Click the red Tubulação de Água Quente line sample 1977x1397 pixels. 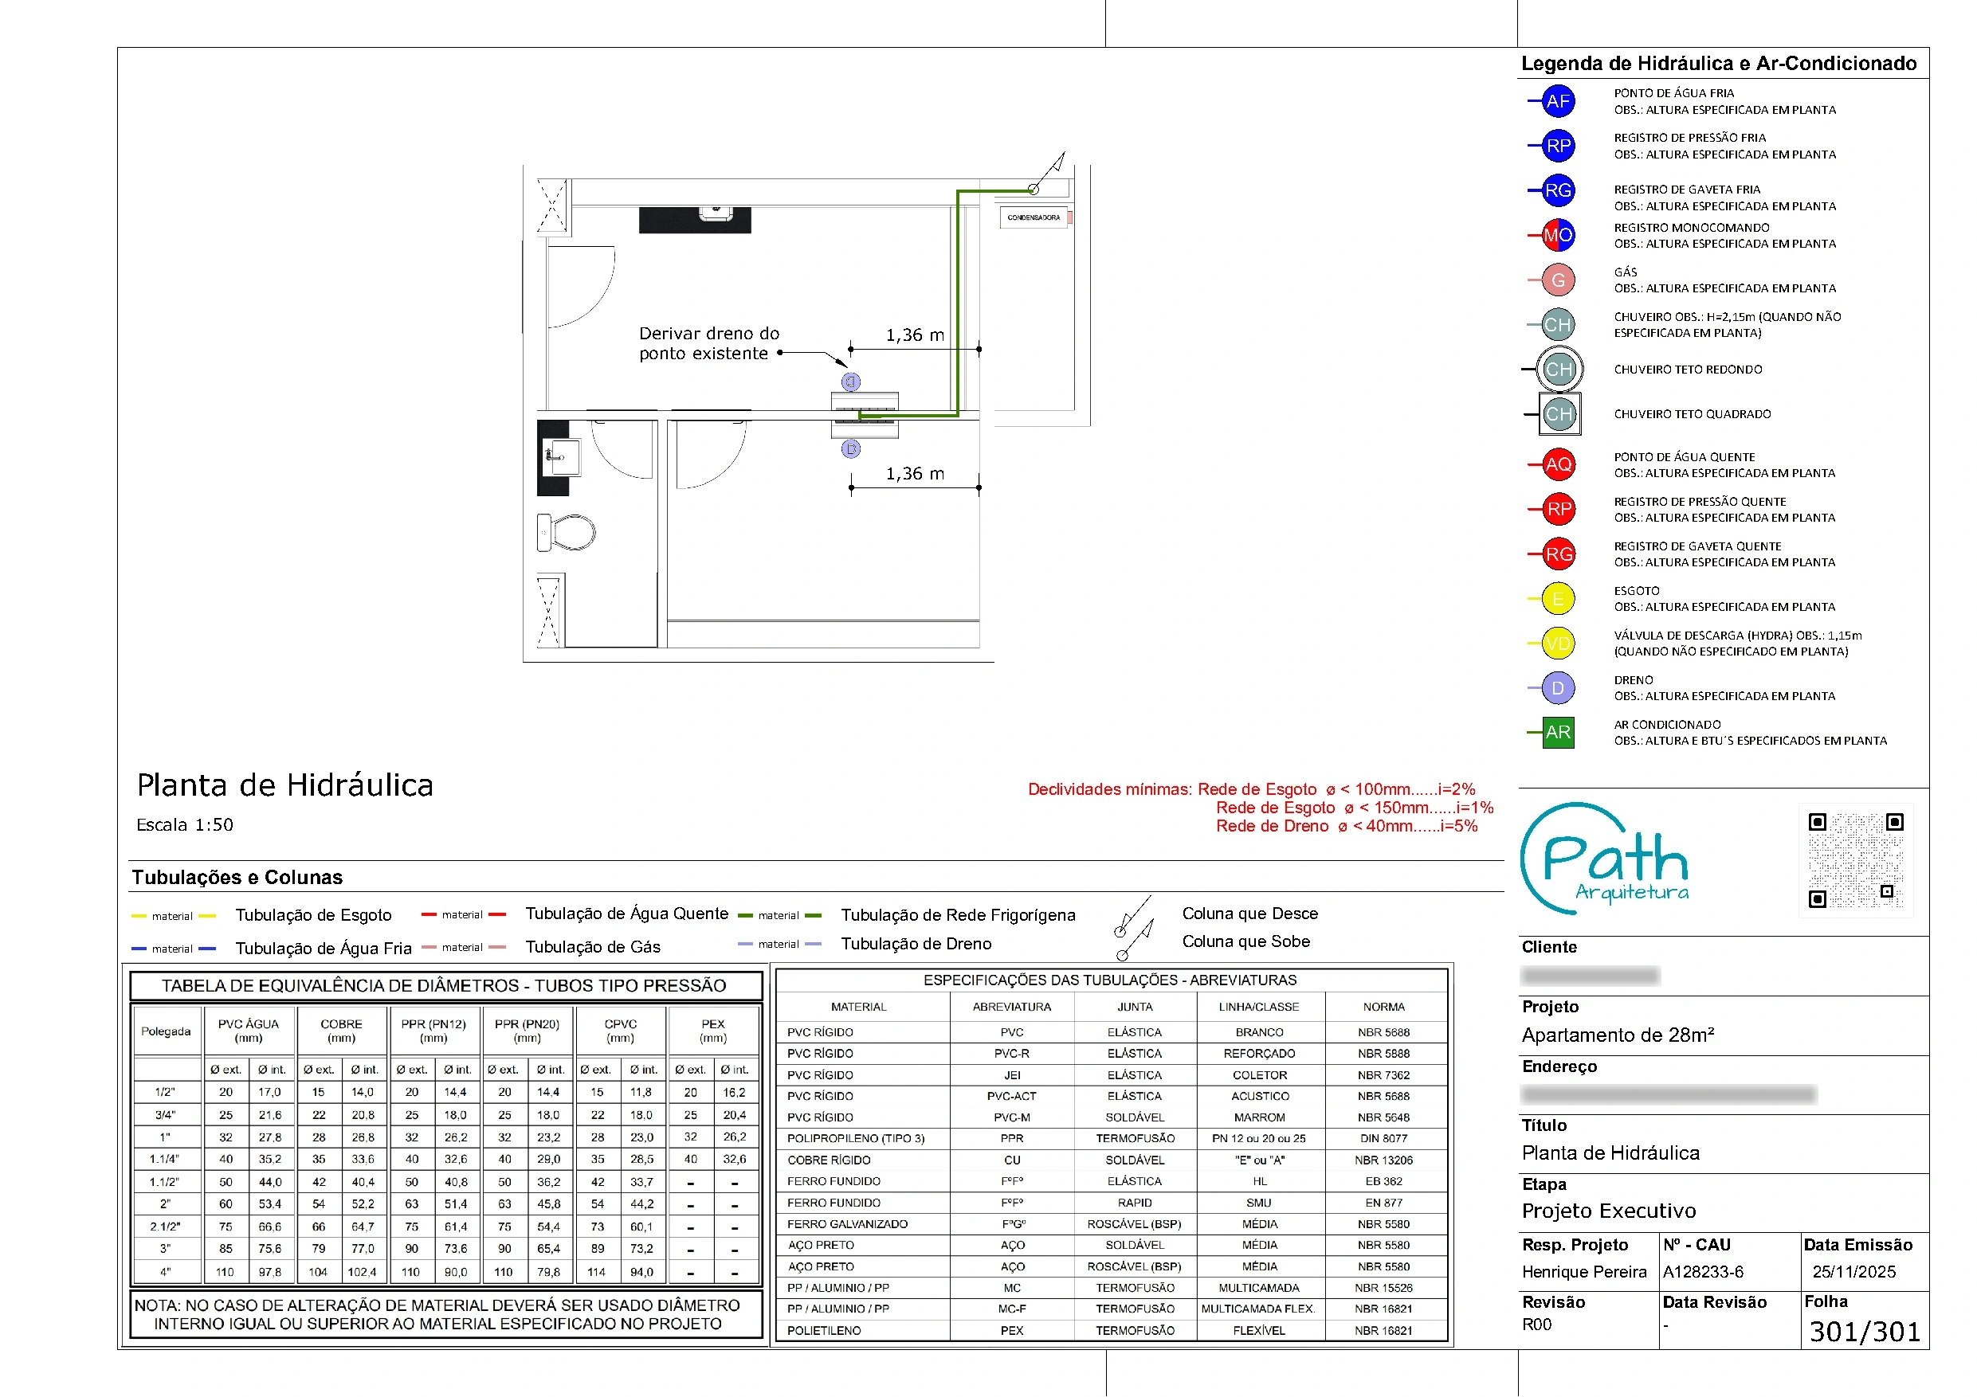tap(463, 915)
